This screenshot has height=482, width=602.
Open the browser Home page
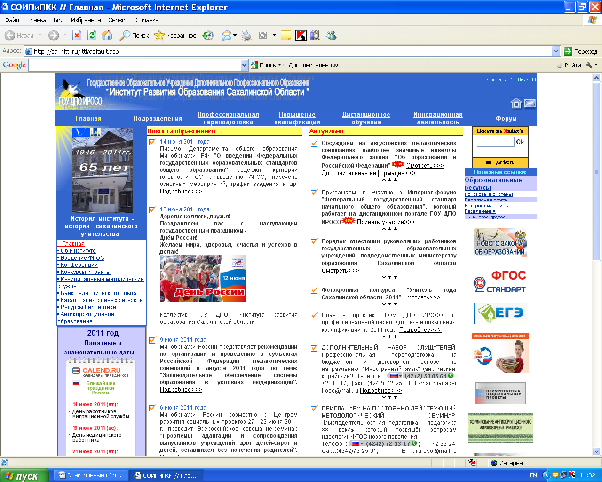click(x=107, y=35)
